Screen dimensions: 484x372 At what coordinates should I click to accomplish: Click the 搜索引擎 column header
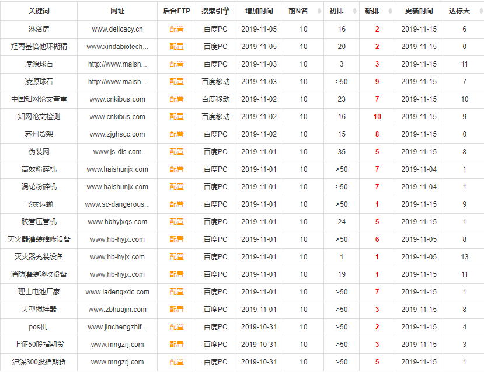(215, 11)
